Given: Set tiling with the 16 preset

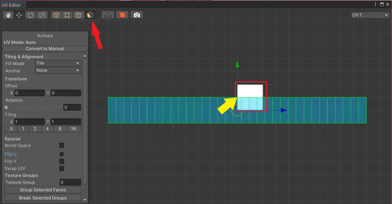Looking at the screenshot, I should coord(74,129).
